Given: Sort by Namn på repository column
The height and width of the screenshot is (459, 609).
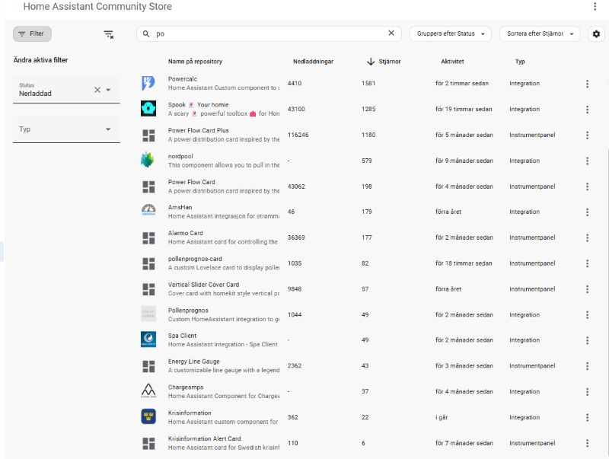Looking at the screenshot, I should 195,62.
